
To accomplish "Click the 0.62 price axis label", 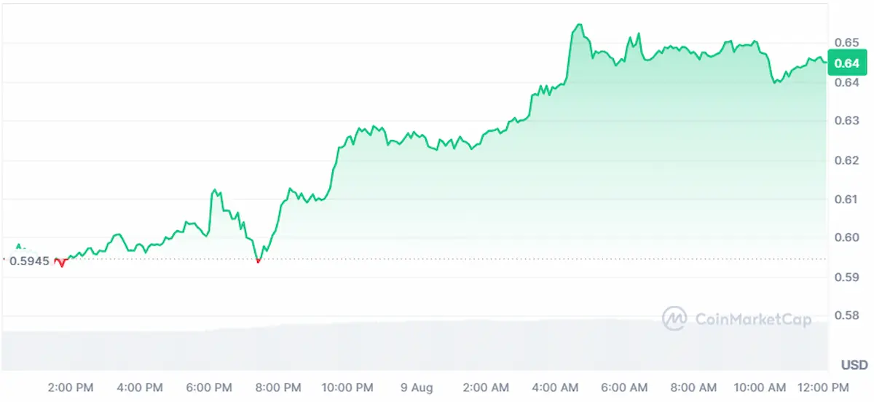I will (847, 159).
